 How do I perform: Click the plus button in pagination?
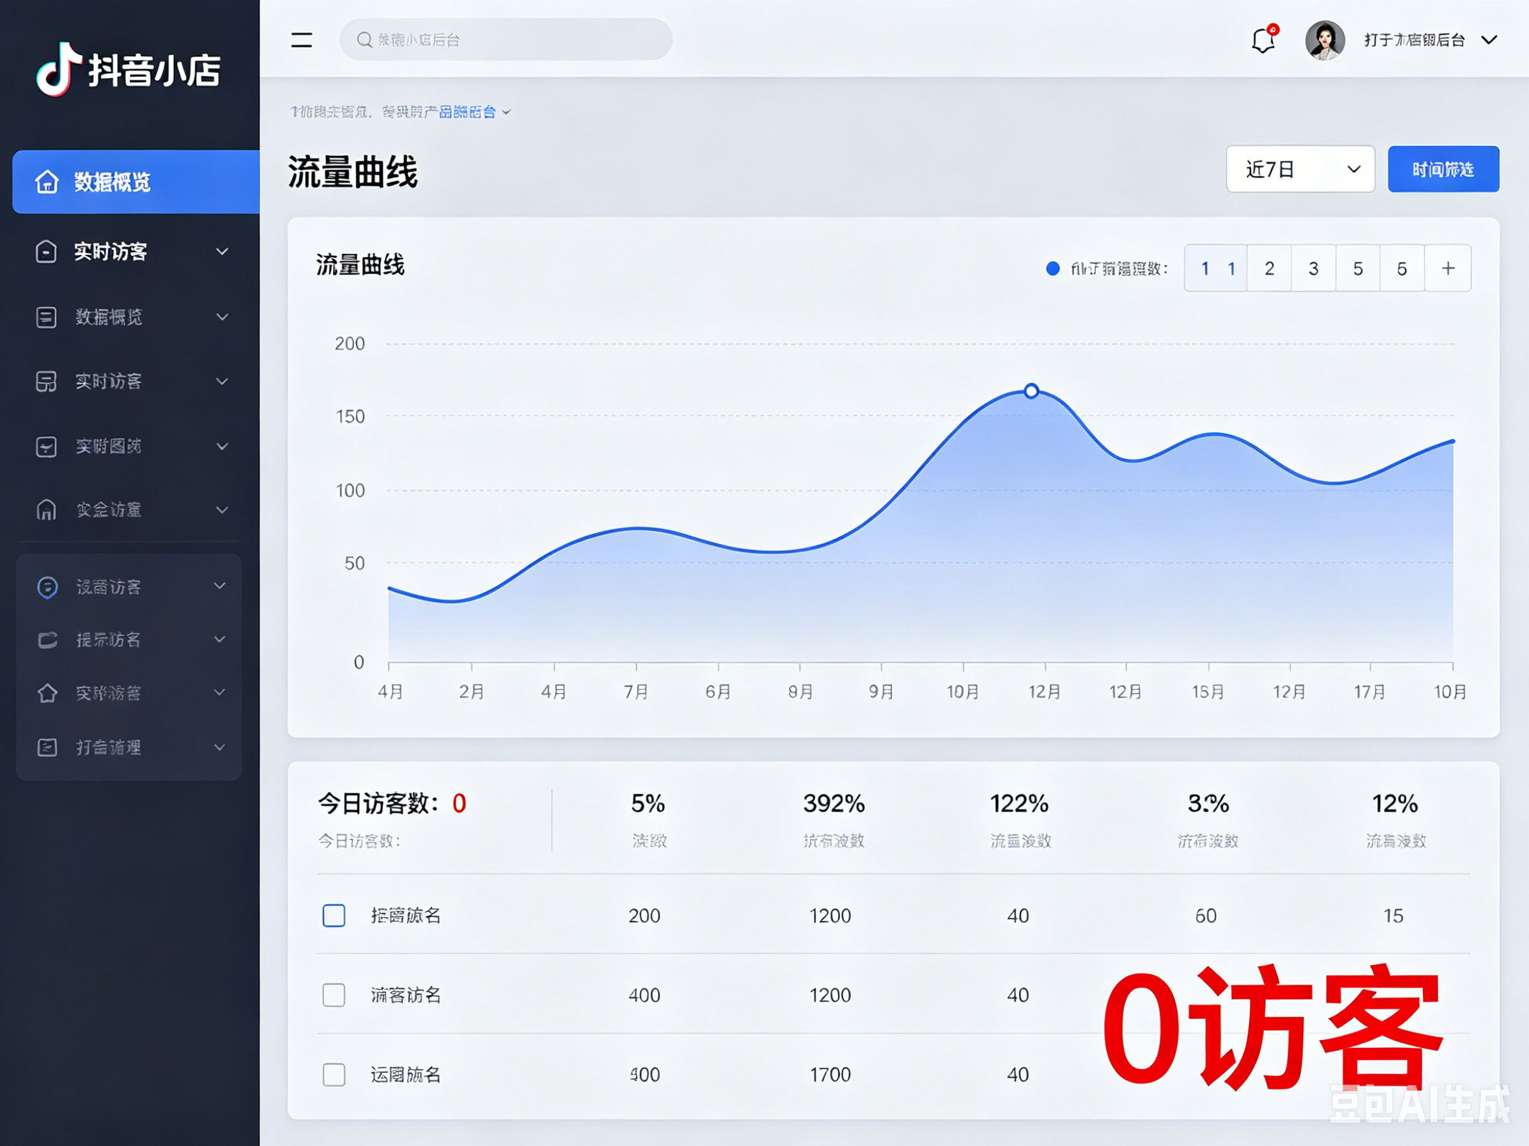pos(1448,268)
